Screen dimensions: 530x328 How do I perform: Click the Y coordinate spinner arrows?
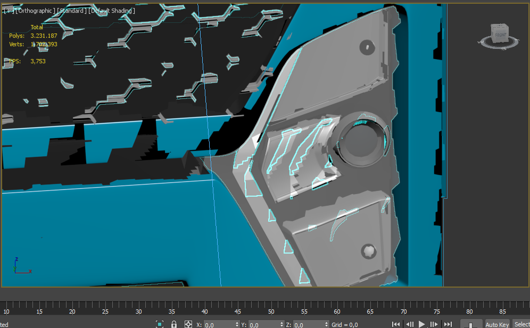pyautogui.click(x=281, y=324)
